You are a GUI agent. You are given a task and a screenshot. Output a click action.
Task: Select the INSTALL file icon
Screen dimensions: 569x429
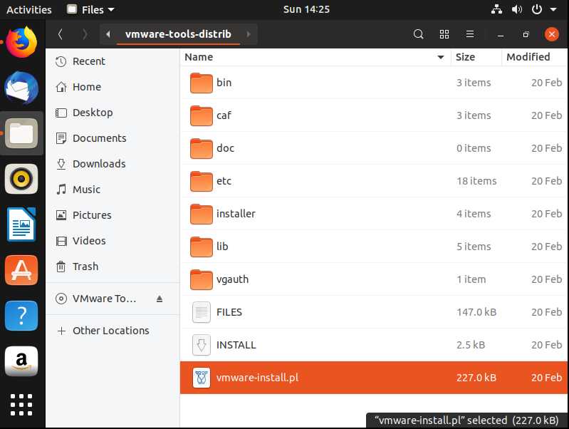tap(201, 345)
